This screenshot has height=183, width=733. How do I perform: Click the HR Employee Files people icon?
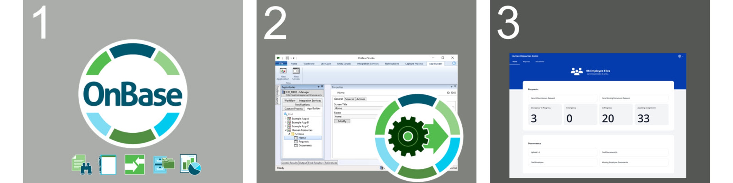pos(576,71)
